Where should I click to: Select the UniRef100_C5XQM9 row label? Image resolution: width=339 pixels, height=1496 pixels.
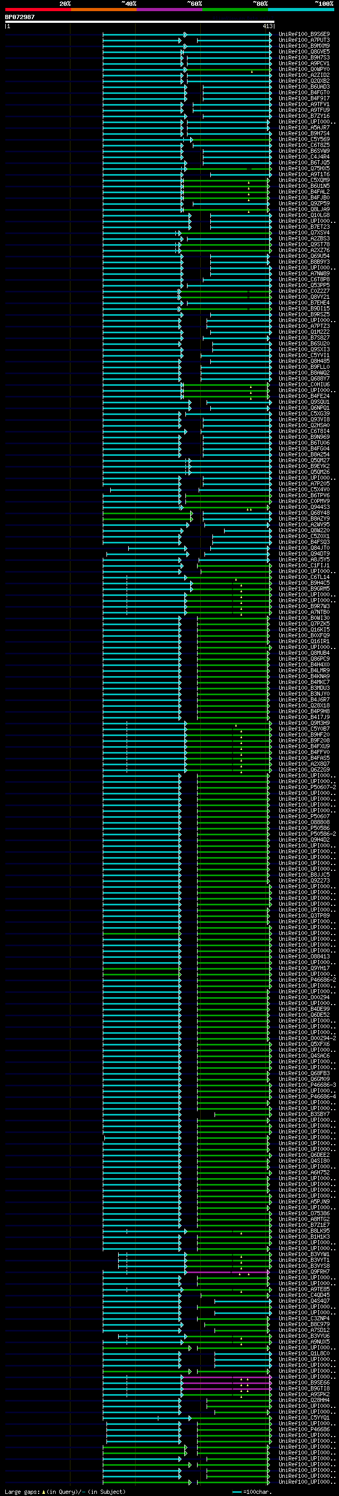(304, 180)
